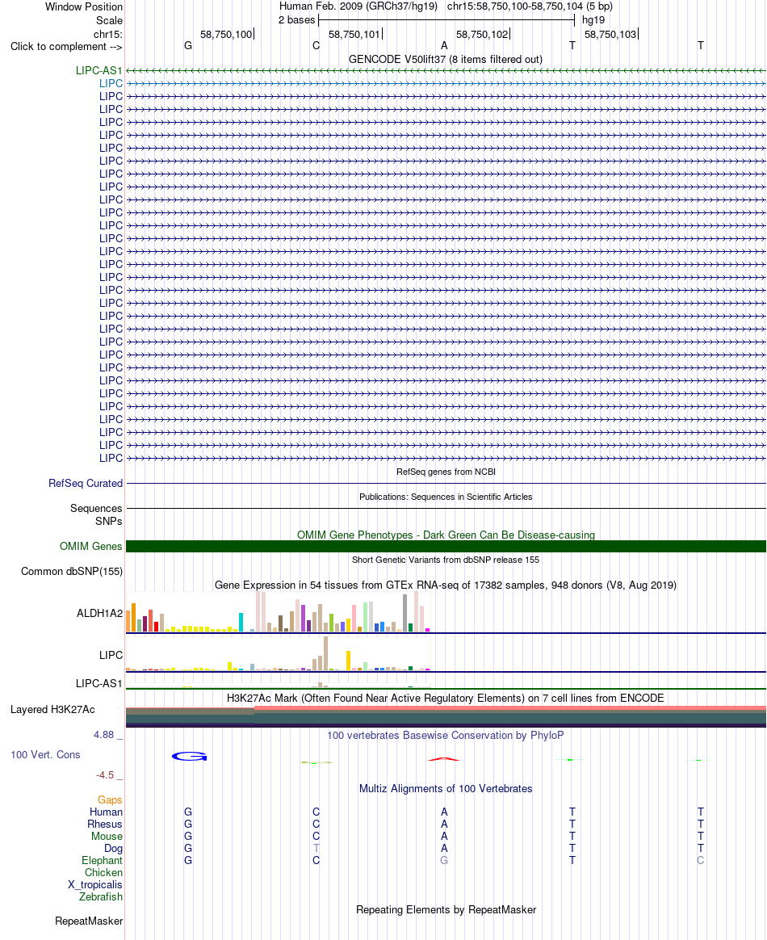
Task: Click the Mouse species row label
Action: tap(107, 837)
